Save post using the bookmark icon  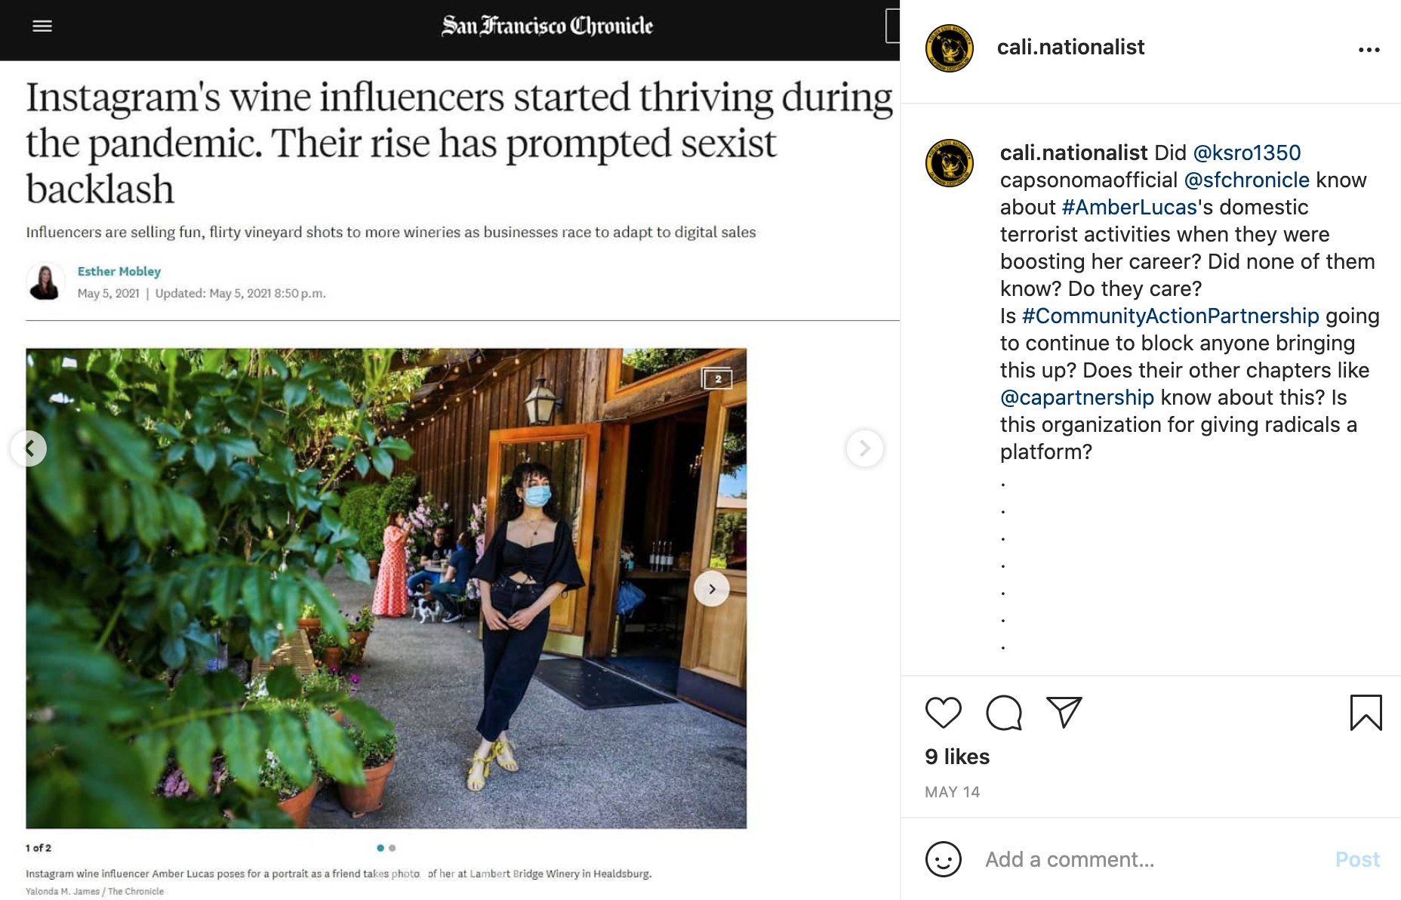[x=1366, y=712]
